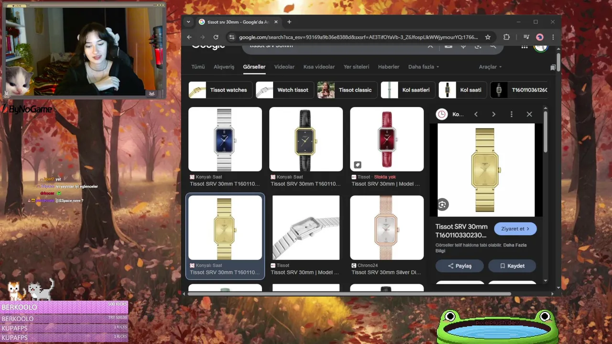
Task: Select the T16011036126 suggestion chip
Action: point(519,90)
